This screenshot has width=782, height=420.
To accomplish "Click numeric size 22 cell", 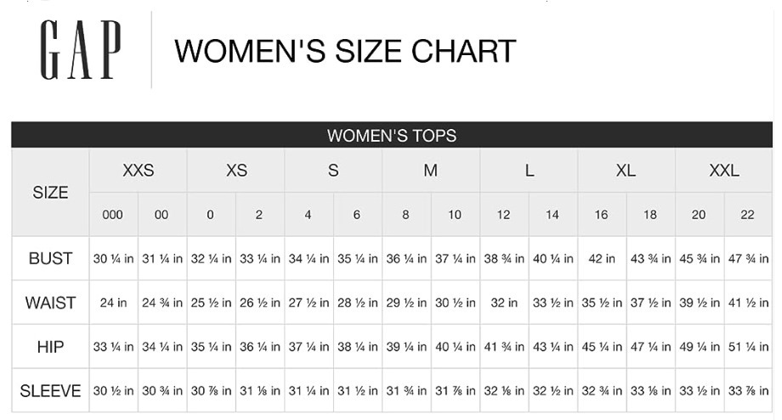I will (747, 215).
